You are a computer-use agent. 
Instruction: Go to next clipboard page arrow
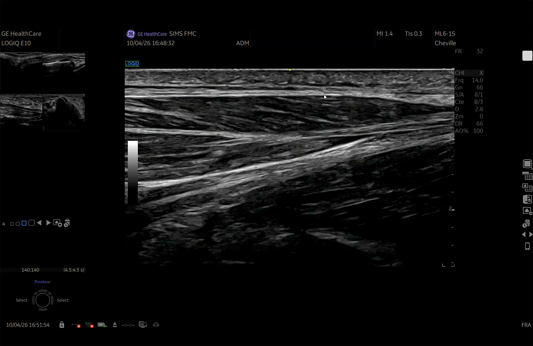48,223
